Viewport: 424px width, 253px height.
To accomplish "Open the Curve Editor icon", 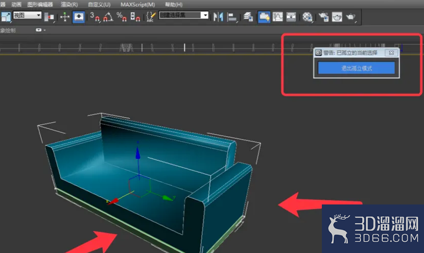I will tap(278, 17).
